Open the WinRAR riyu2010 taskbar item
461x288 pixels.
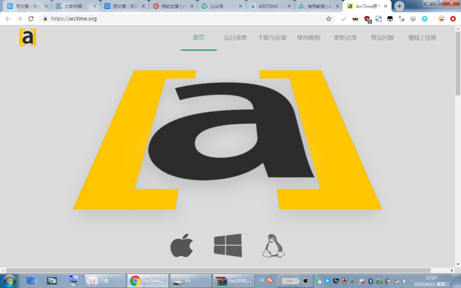tap(233, 281)
